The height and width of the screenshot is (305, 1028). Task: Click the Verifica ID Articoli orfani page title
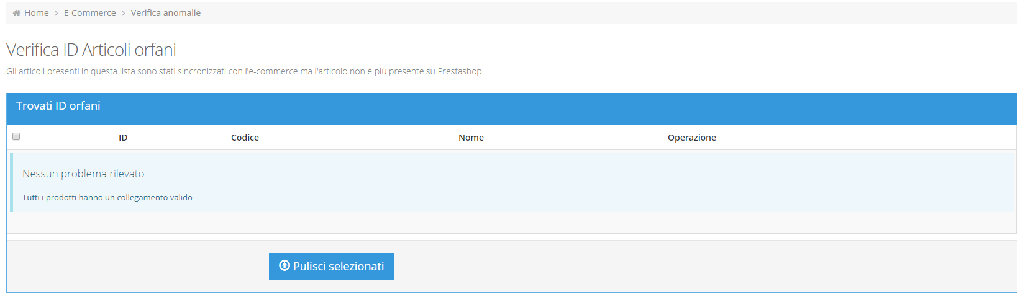point(91,50)
